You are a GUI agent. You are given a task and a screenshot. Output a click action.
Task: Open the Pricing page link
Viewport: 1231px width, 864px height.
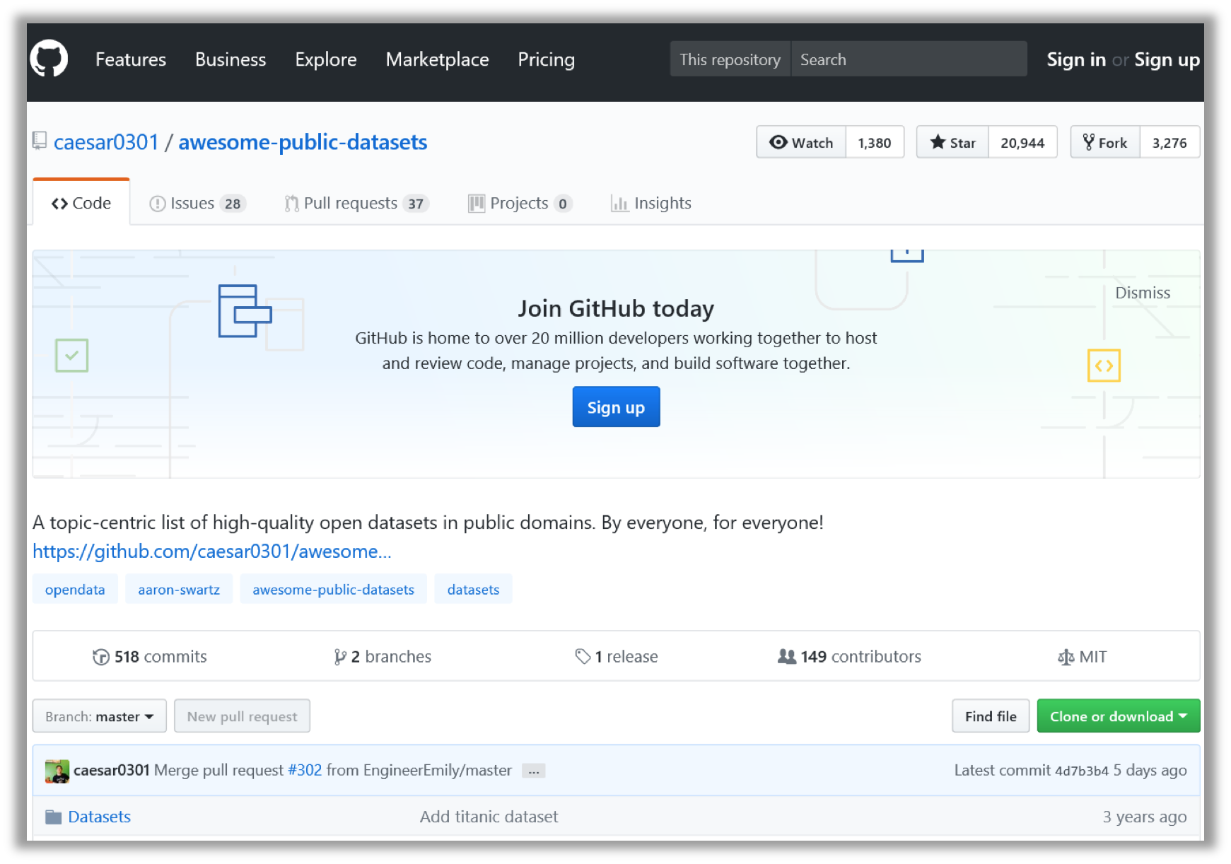click(547, 59)
